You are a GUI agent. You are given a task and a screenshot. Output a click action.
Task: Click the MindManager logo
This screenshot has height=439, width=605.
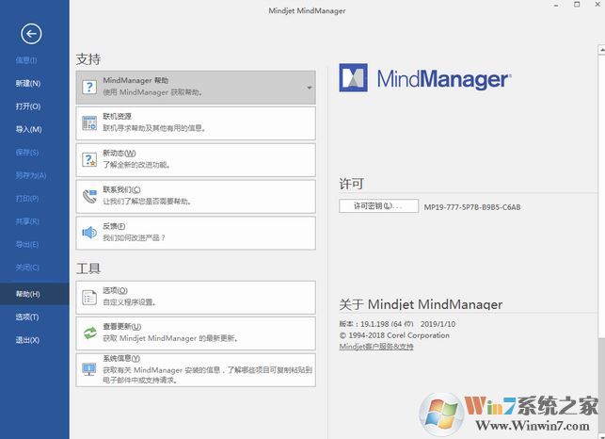tap(425, 78)
